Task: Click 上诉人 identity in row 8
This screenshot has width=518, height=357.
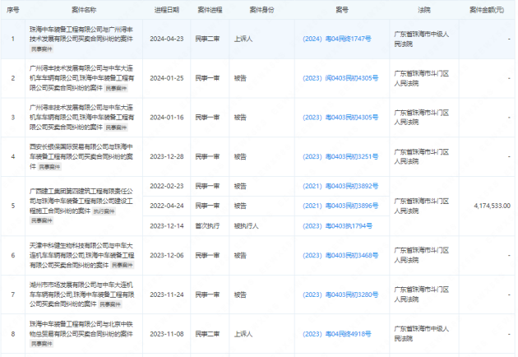Action: tap(243, 334)
